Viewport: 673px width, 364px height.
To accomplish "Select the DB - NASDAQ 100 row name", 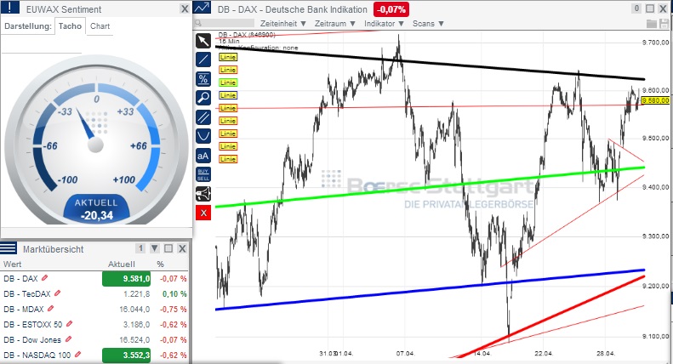I will point(37,355).
